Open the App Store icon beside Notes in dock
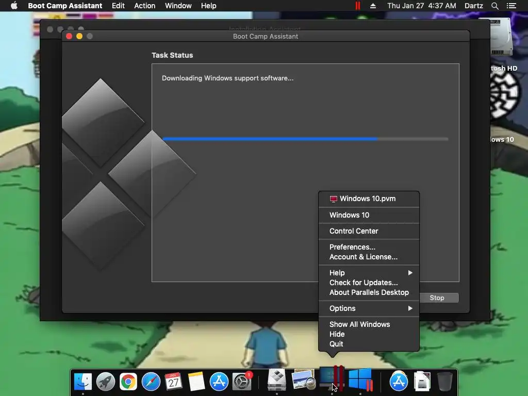Viewport: 528px width, 396px height. pos(219,382)
